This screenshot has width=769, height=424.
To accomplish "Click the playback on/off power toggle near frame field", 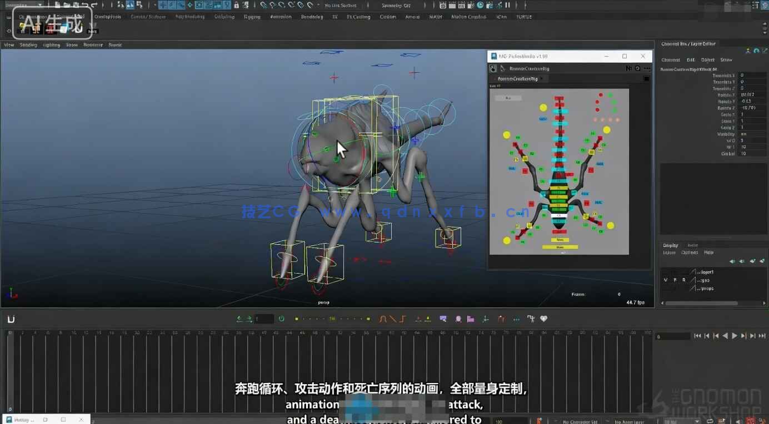I will (x=280, y=319).
